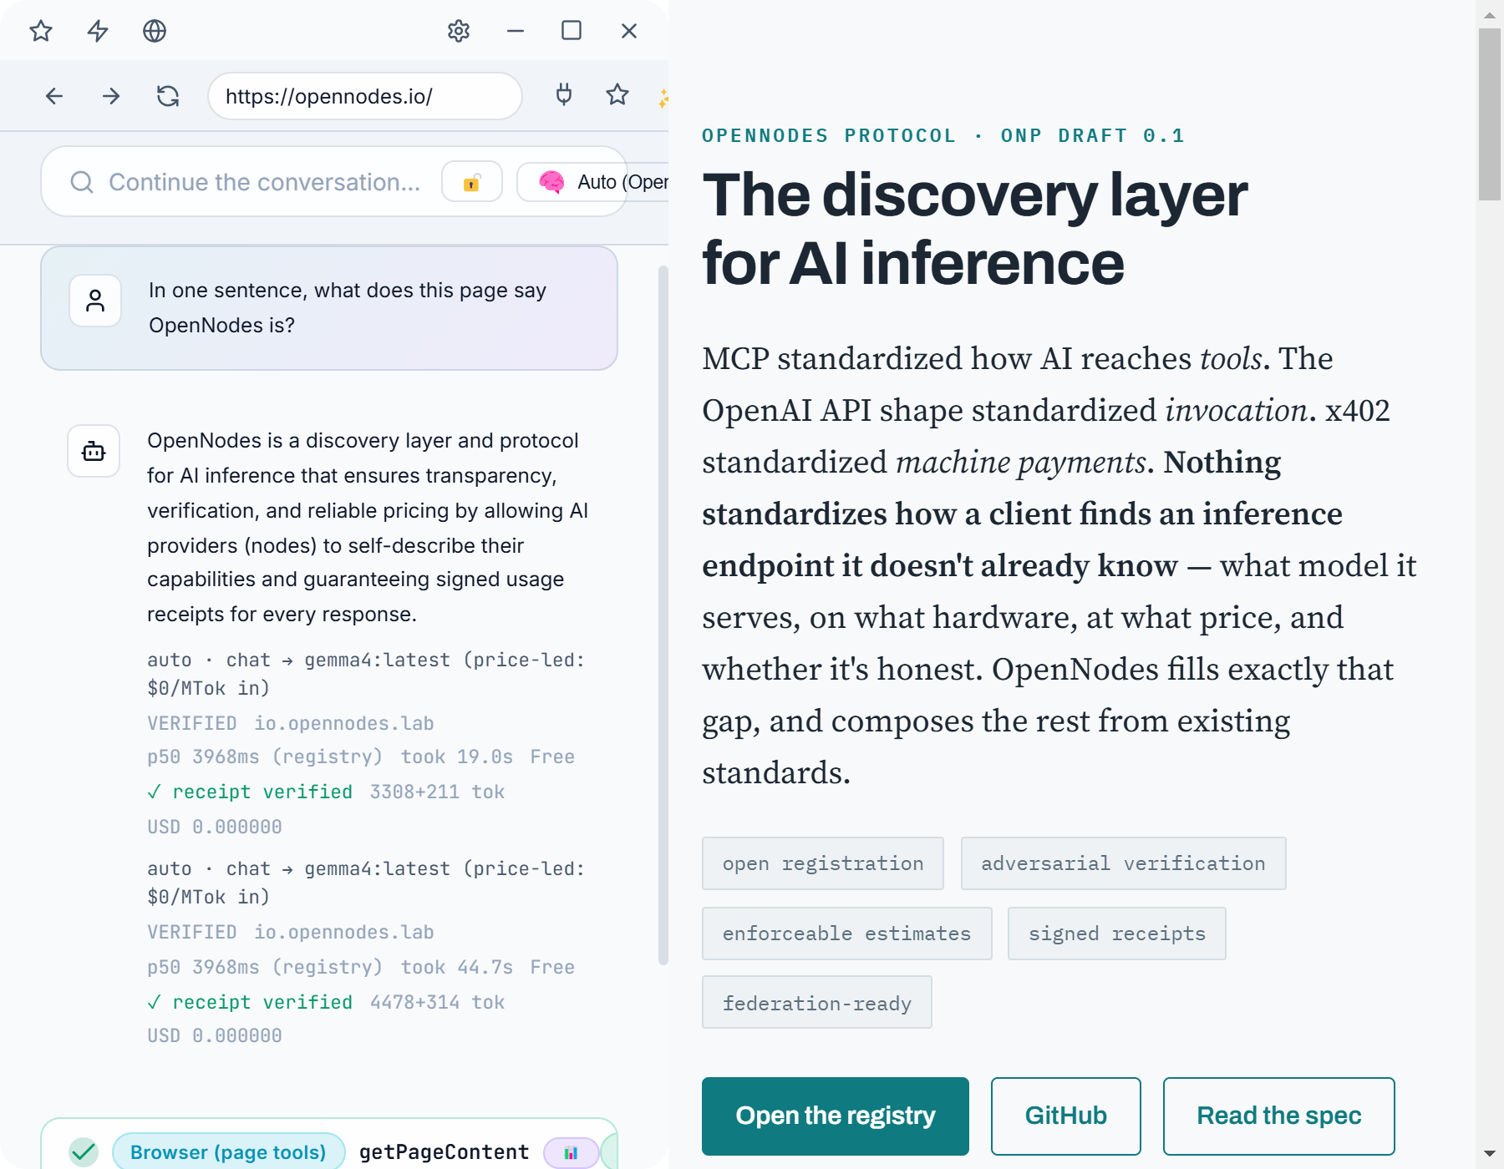Click the search magnifier icon in chat box
This screenshot has width=1504, height=1169.
point(82,182)
